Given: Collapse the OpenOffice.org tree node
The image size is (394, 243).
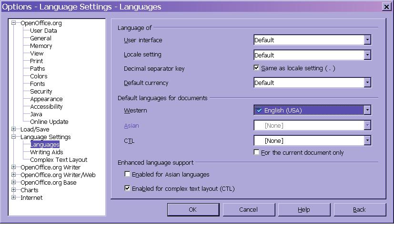Looking at the screenshot, I should pyautogui.click(x=14, y=23).
